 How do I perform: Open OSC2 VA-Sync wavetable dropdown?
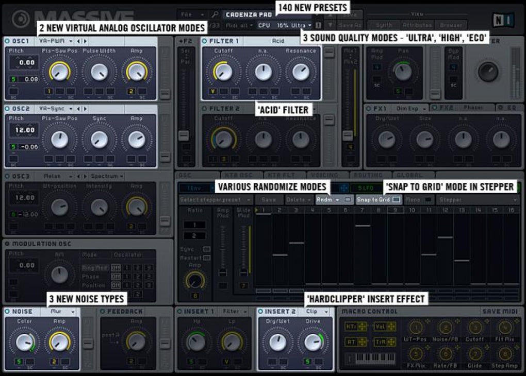(56, 109)
